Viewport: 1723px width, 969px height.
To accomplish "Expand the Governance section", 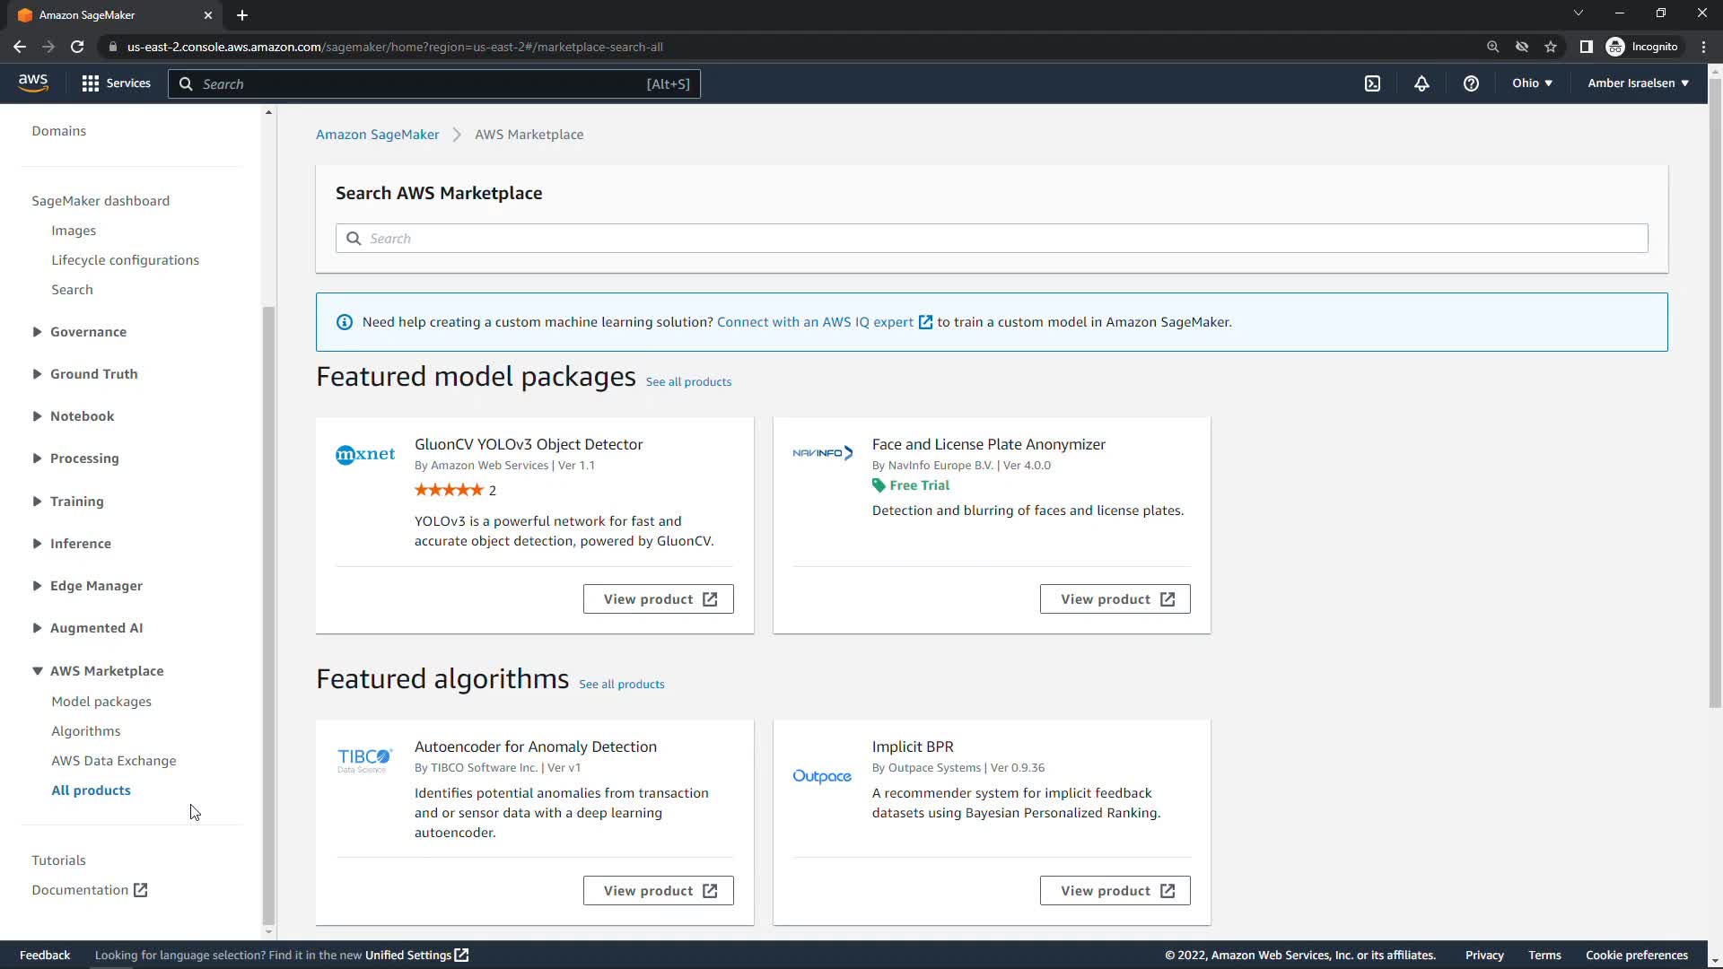I will click(88, 332).
